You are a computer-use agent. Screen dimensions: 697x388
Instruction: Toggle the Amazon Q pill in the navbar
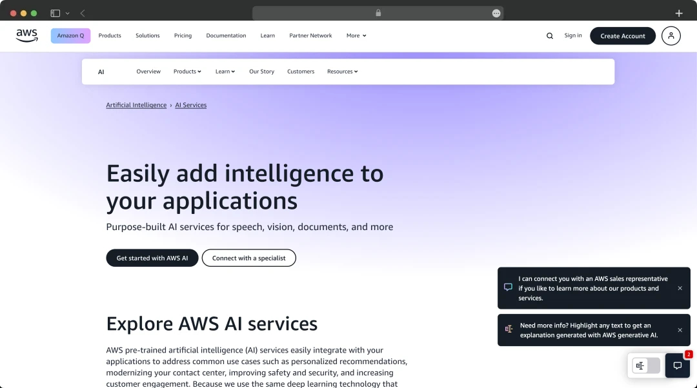coord(70,35)
